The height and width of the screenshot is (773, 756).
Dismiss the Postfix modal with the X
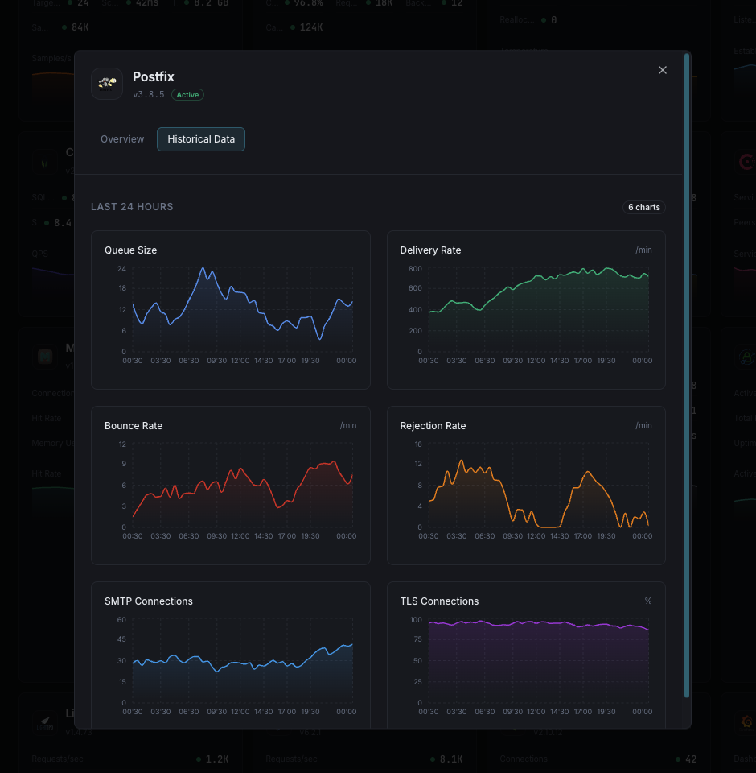click(662, 70)
